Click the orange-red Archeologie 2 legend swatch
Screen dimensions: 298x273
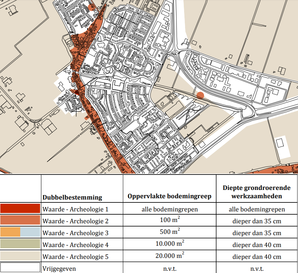[20, 220]
